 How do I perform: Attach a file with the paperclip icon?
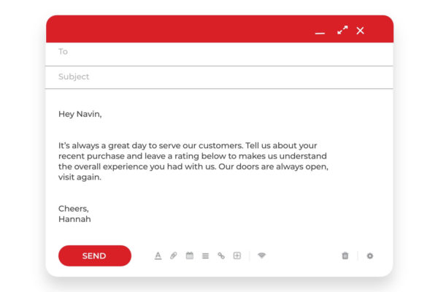click(x=174, y=255)
